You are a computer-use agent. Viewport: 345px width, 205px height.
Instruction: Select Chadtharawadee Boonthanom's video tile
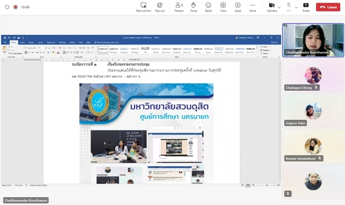coord(313,40)
